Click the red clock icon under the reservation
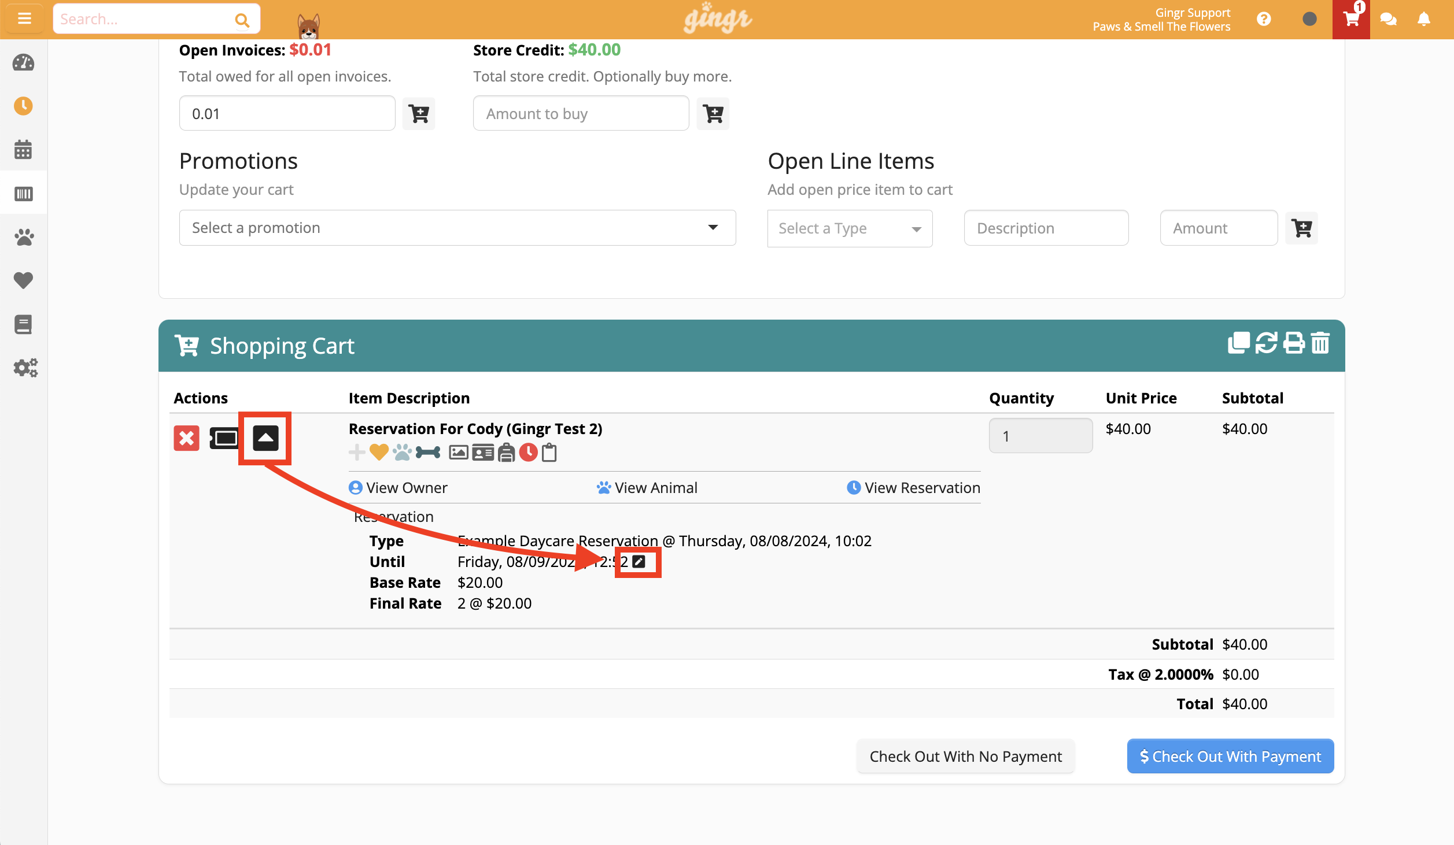This screenshot has height=845, width=1454. coord(528,452)
